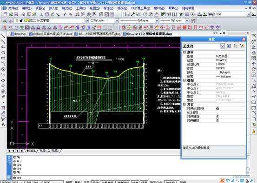Open the 编辑(E) menu

[x=26, y=8]
